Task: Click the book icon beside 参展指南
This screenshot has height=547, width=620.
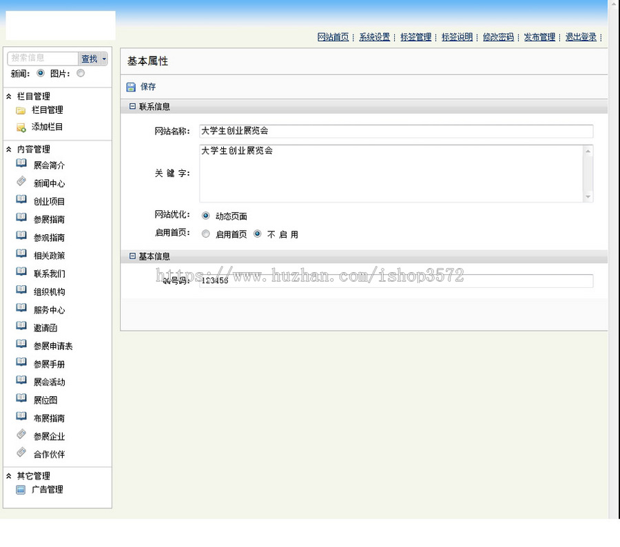Action: click(x=21, y=217)
